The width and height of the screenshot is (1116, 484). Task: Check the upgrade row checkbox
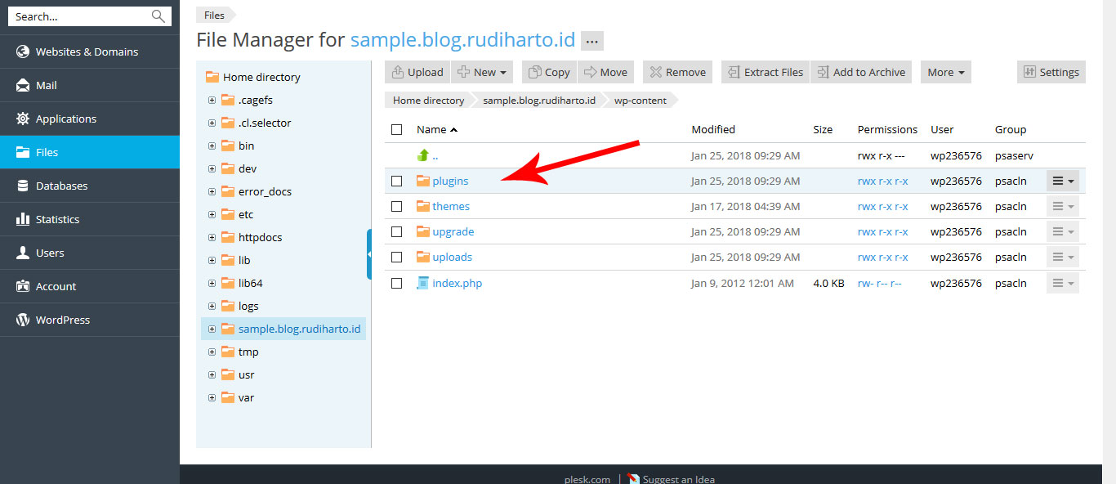click(397, 231)
